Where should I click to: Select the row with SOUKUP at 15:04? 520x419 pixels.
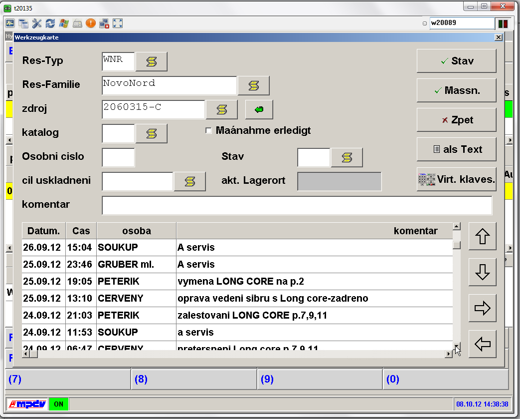(x=237, y=248)
